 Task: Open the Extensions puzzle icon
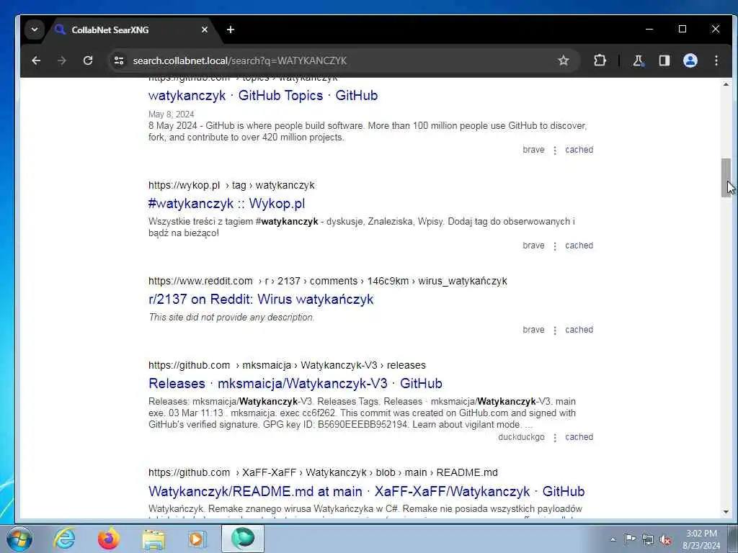coord(600,60)
